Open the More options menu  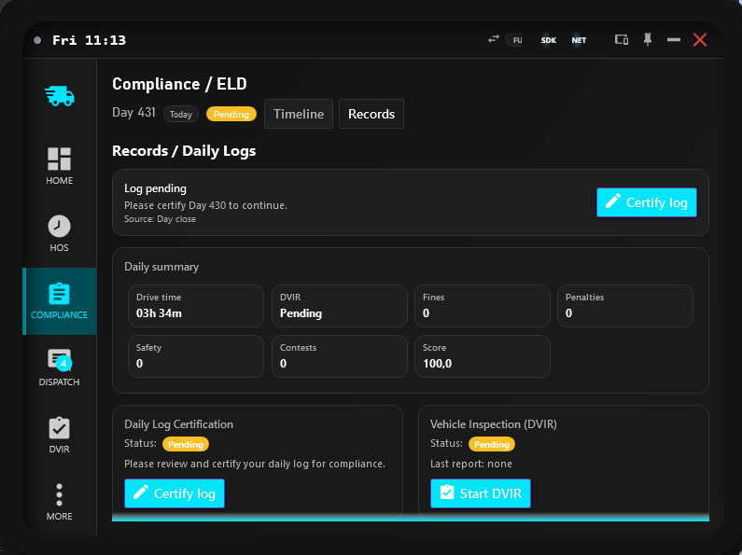tap(59, 502)
